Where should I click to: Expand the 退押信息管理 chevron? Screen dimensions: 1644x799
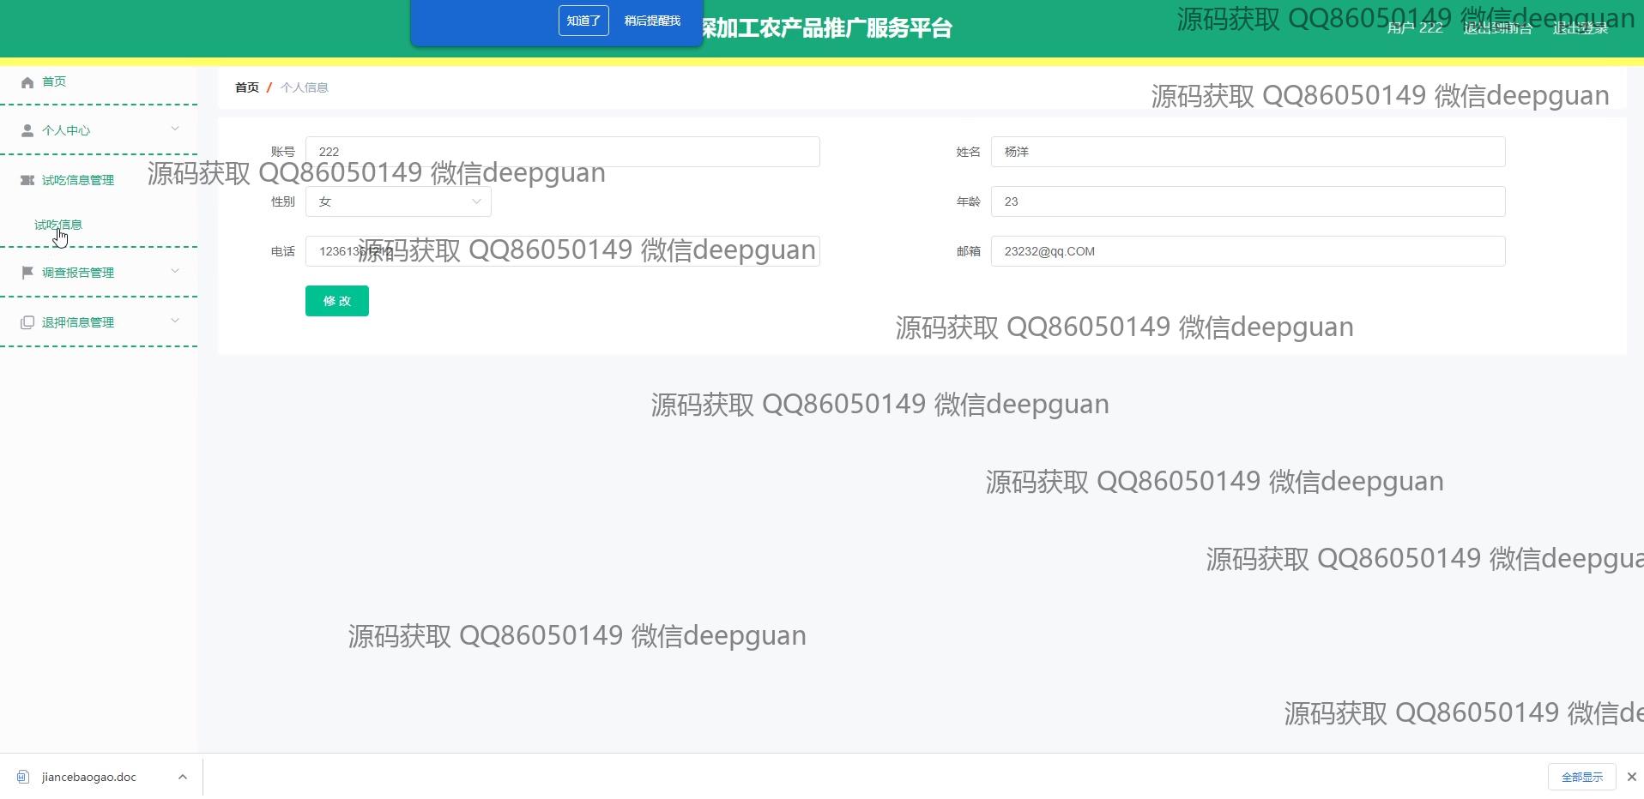pyautogui.click(x=175, y=321)
